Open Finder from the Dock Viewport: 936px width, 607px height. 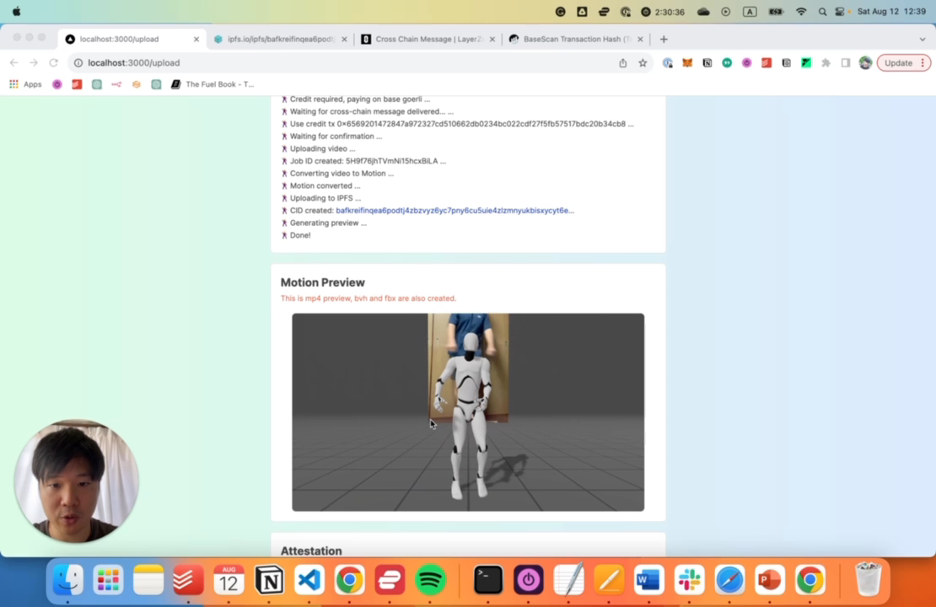(68, 579)
